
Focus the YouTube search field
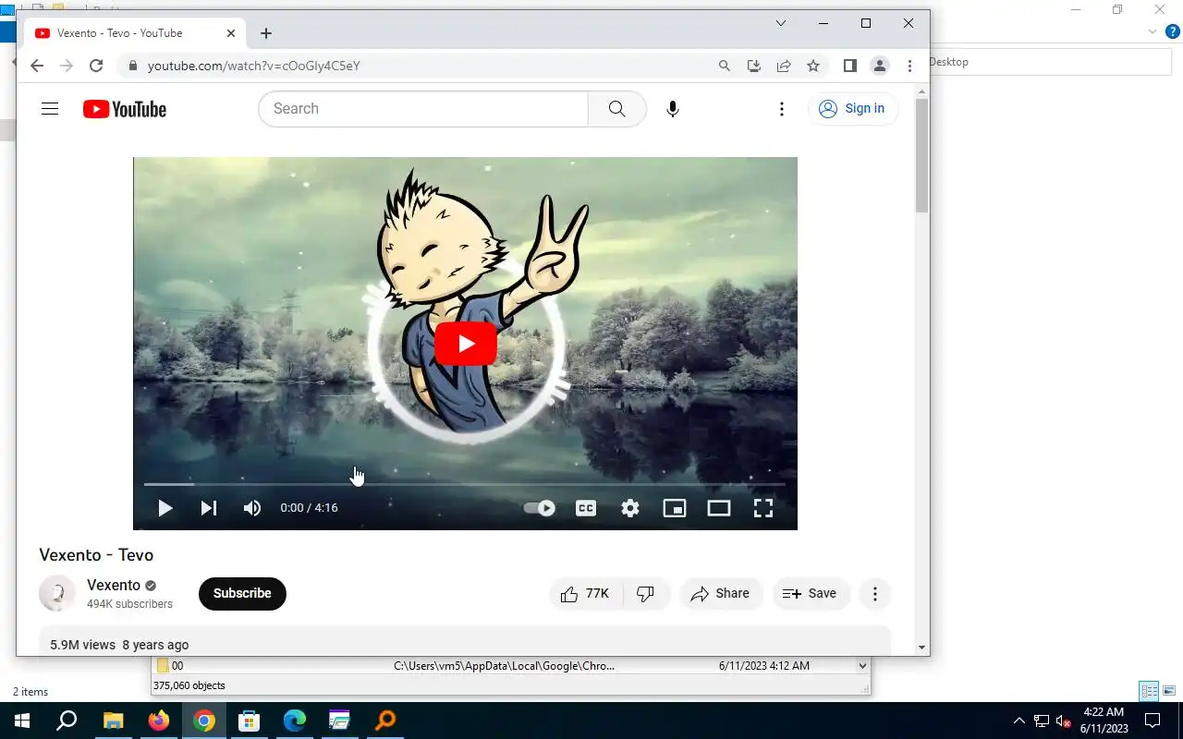click(423, 109)
